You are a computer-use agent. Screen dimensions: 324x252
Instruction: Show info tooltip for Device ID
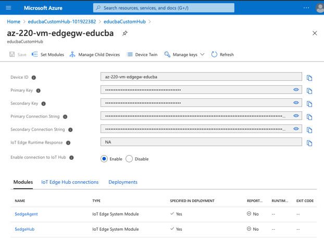(34, 78)
